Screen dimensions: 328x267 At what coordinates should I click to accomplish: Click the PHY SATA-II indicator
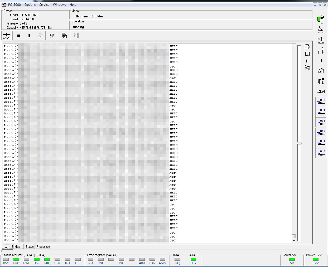193,259
